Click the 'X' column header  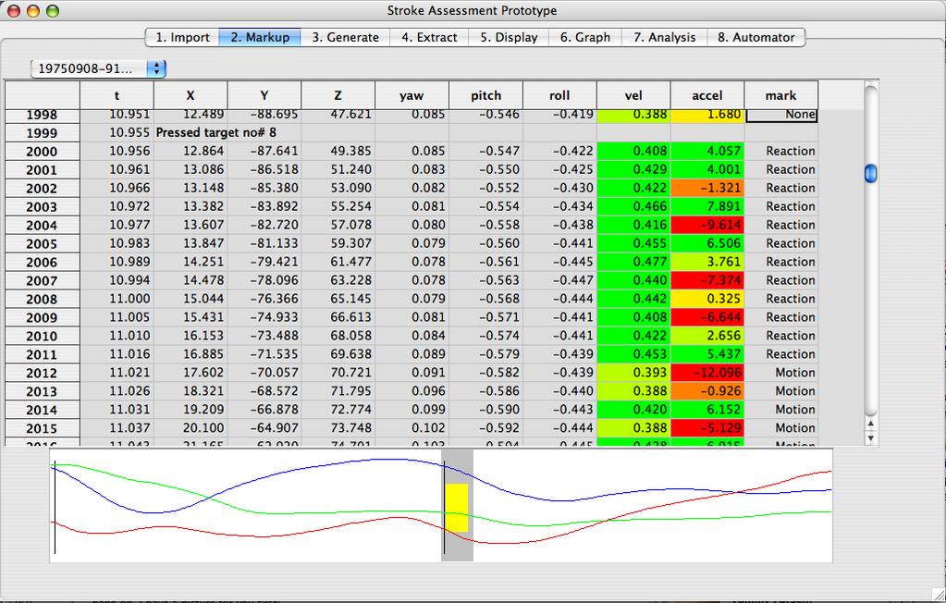pyautogui.click(x=190, y=95)
